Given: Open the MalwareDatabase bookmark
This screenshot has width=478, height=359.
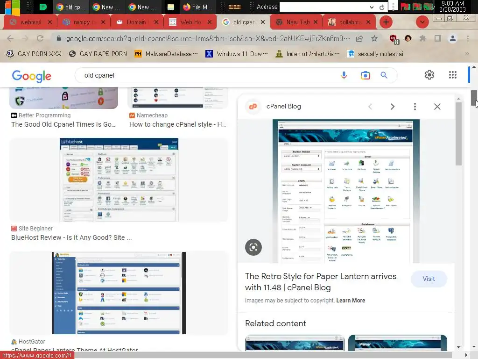Looking at the screenshot, I should point(166,54).
